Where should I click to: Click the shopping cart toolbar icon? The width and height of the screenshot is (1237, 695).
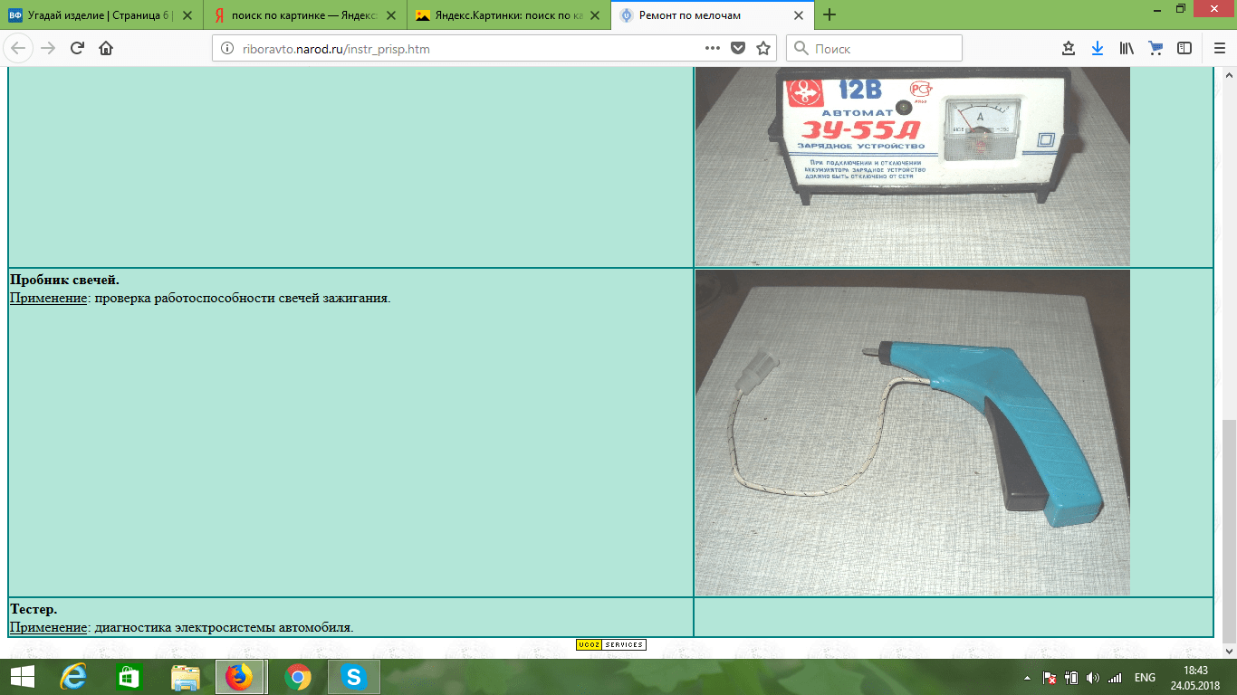tap(1155, 49)
